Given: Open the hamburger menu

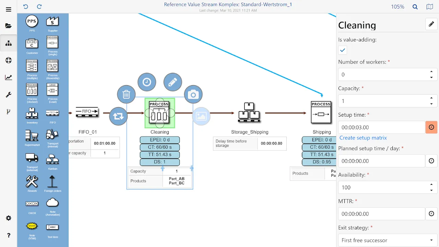Looking at the screenshot, I should [x=9, y=9].
